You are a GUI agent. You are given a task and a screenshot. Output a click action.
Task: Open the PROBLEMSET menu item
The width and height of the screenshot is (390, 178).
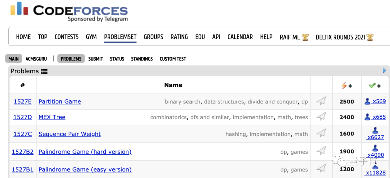coord(120,37)
